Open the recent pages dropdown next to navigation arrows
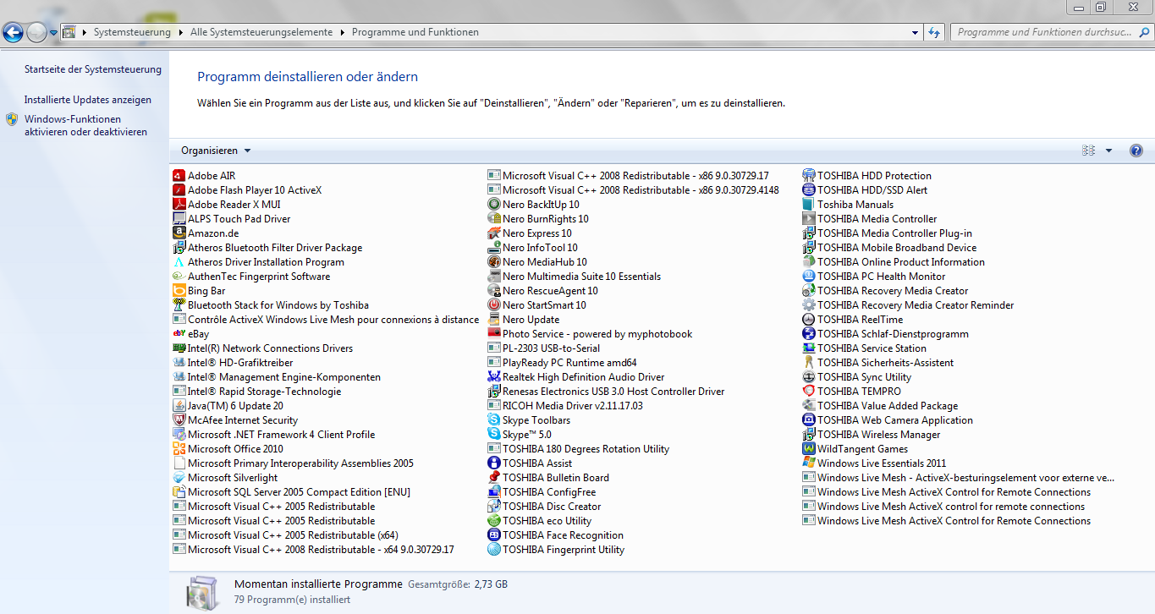 [x=54, y=32]
